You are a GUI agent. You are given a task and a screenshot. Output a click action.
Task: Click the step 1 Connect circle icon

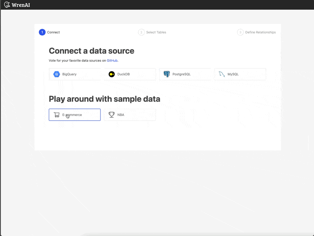tap(42, 32)
